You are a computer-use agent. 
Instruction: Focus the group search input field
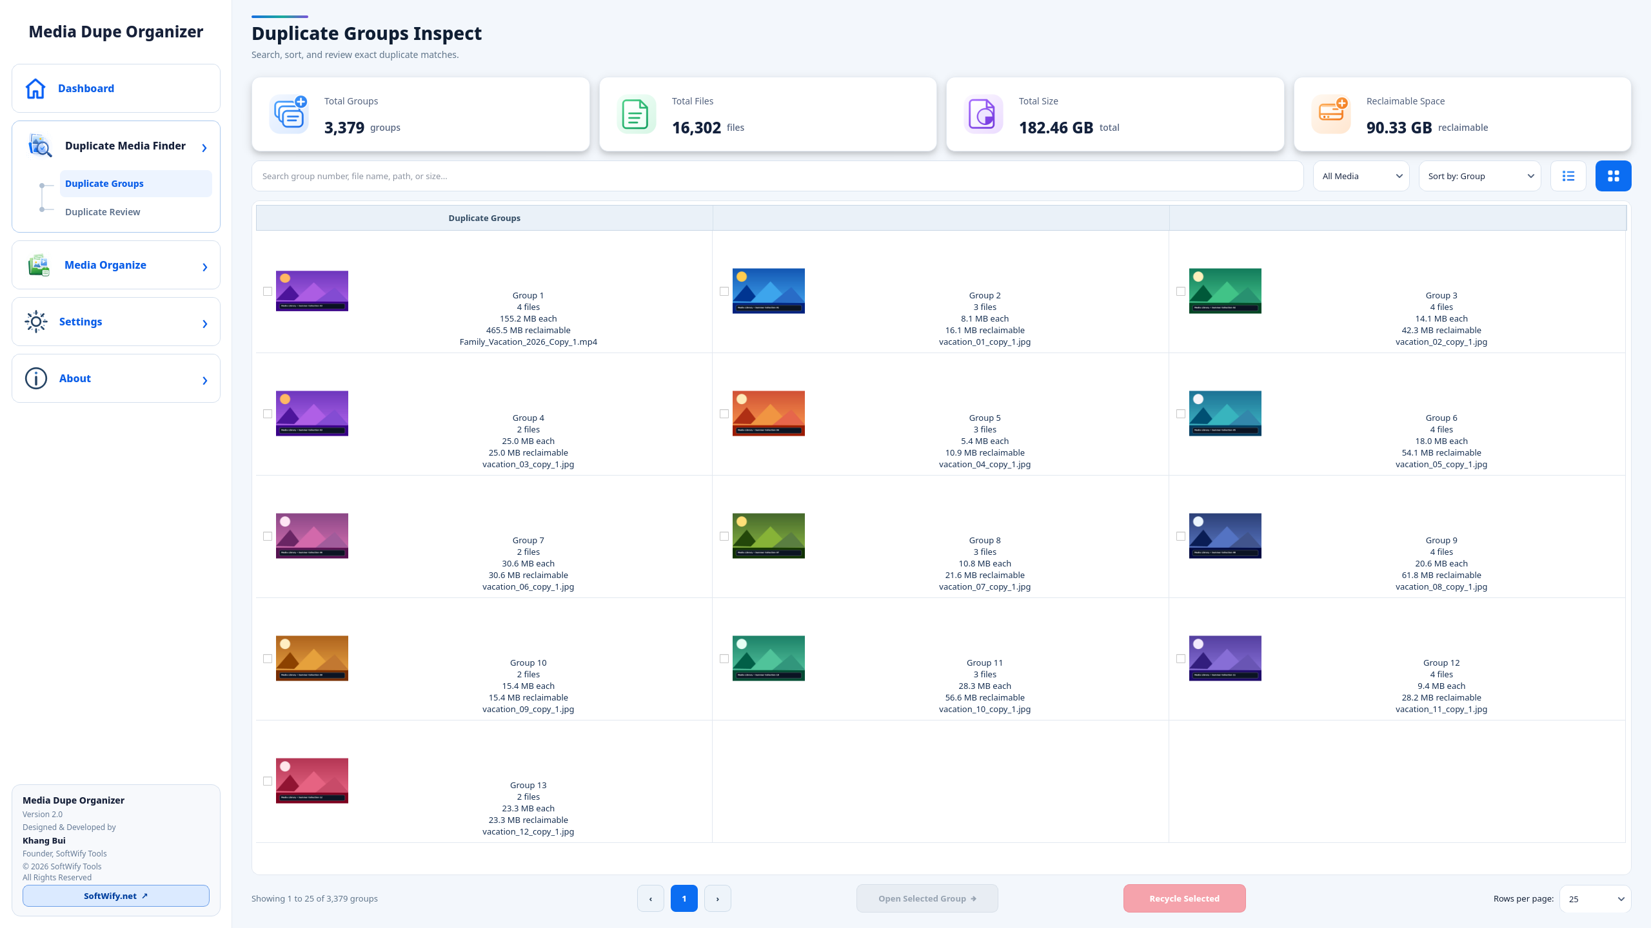(x=778, y=176)
